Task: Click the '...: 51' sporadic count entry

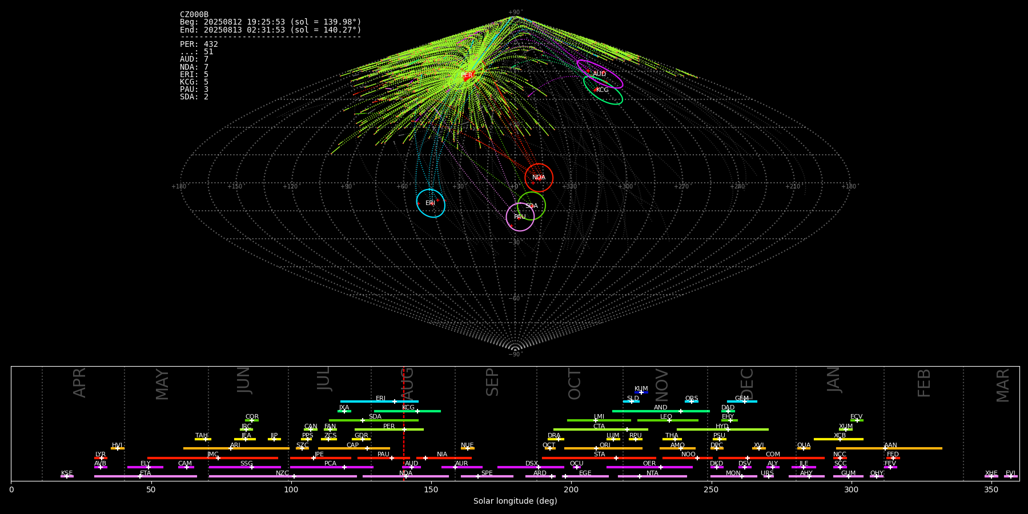Action: 196,52
